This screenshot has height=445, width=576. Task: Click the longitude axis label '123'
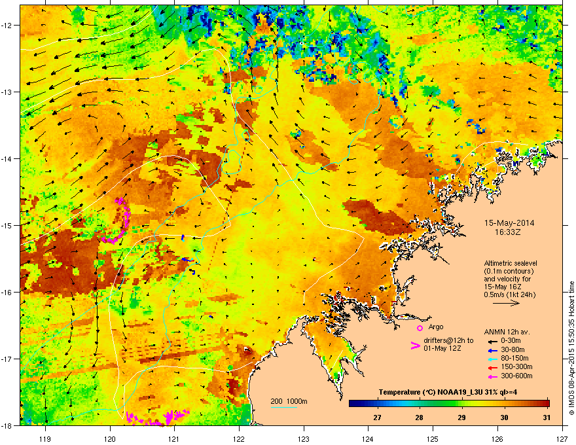point(304,438)
